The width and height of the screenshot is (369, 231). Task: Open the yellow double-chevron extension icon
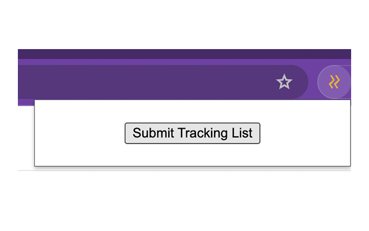[334, 82]
